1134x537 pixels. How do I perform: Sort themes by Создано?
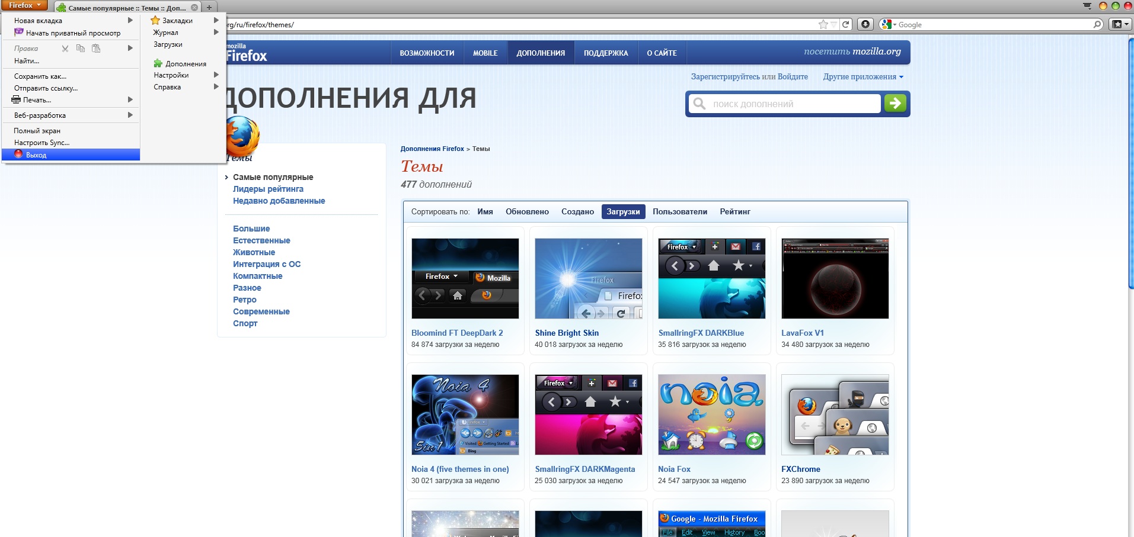[x=577, y=211]
